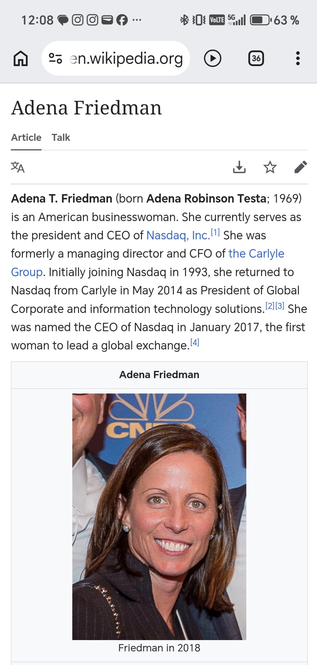Screen dimensions: 317x665
Task: Open the Adena Friedman infobox photo
Action: 159,517
